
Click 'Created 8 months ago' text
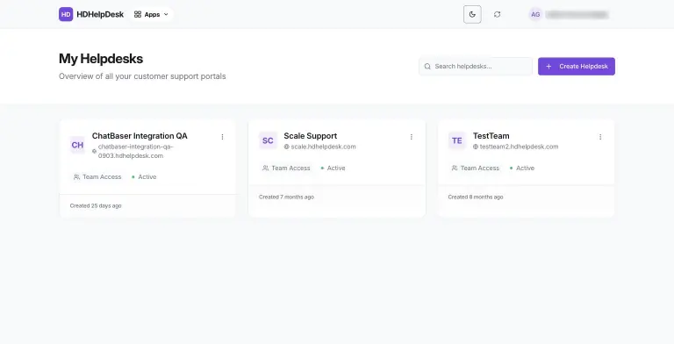coord(476,197)
